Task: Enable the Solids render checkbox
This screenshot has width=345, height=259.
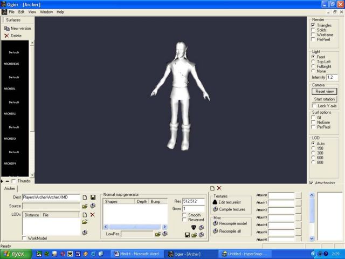Action: [313, 30]
